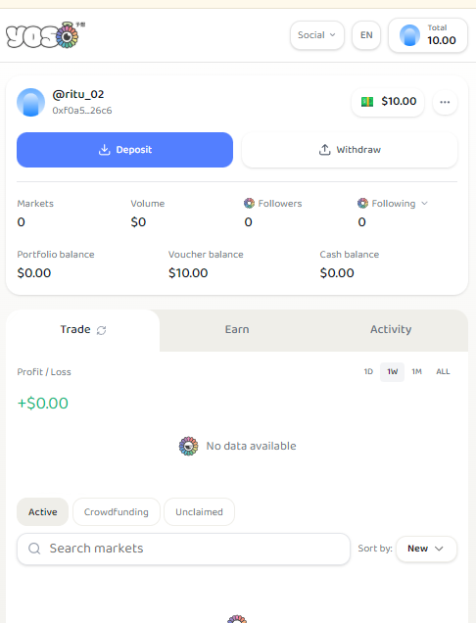Switch to the Trade tab
Image resolution: width=476 pixels, height=623 pixels.
click(82, 330)
